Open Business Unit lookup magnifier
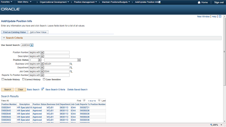 coord(71,64)
